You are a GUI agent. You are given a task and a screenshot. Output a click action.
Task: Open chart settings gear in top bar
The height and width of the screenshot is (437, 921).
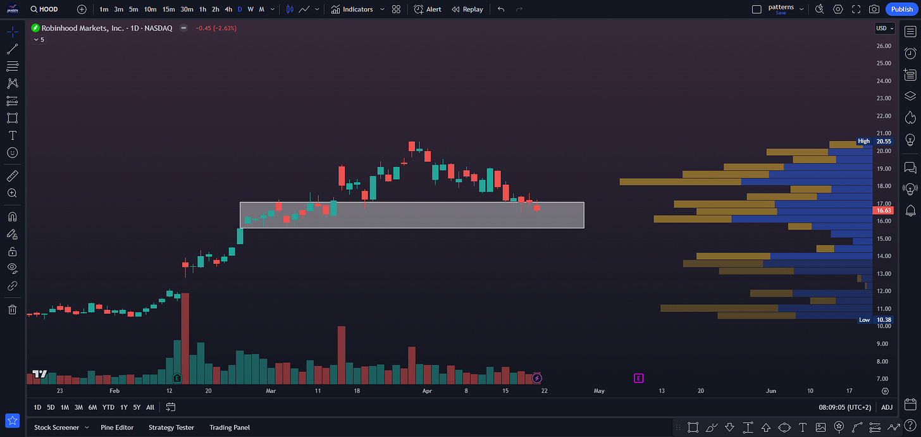point(838,9)
